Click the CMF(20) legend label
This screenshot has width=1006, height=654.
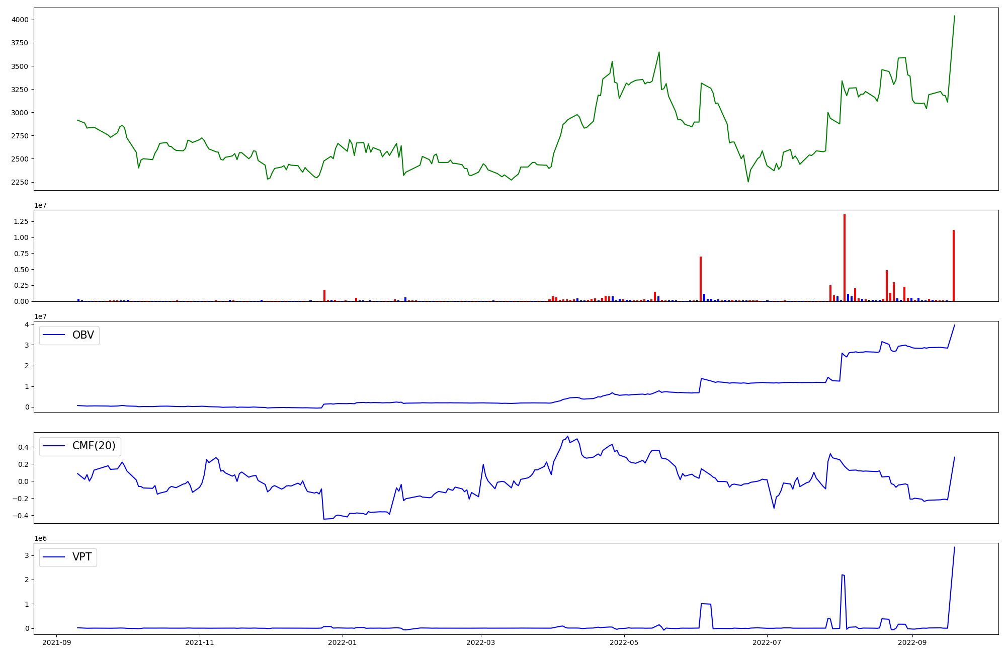click(x=94, y=446)
